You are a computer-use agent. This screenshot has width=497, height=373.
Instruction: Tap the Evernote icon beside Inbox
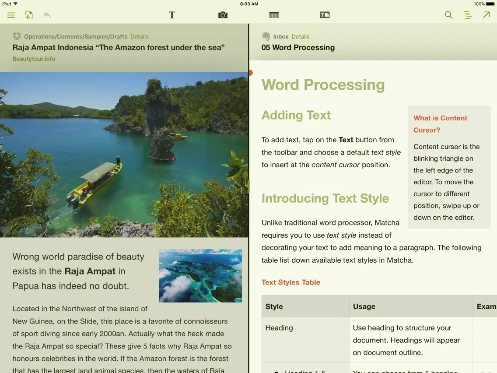(x=266, y=36)
